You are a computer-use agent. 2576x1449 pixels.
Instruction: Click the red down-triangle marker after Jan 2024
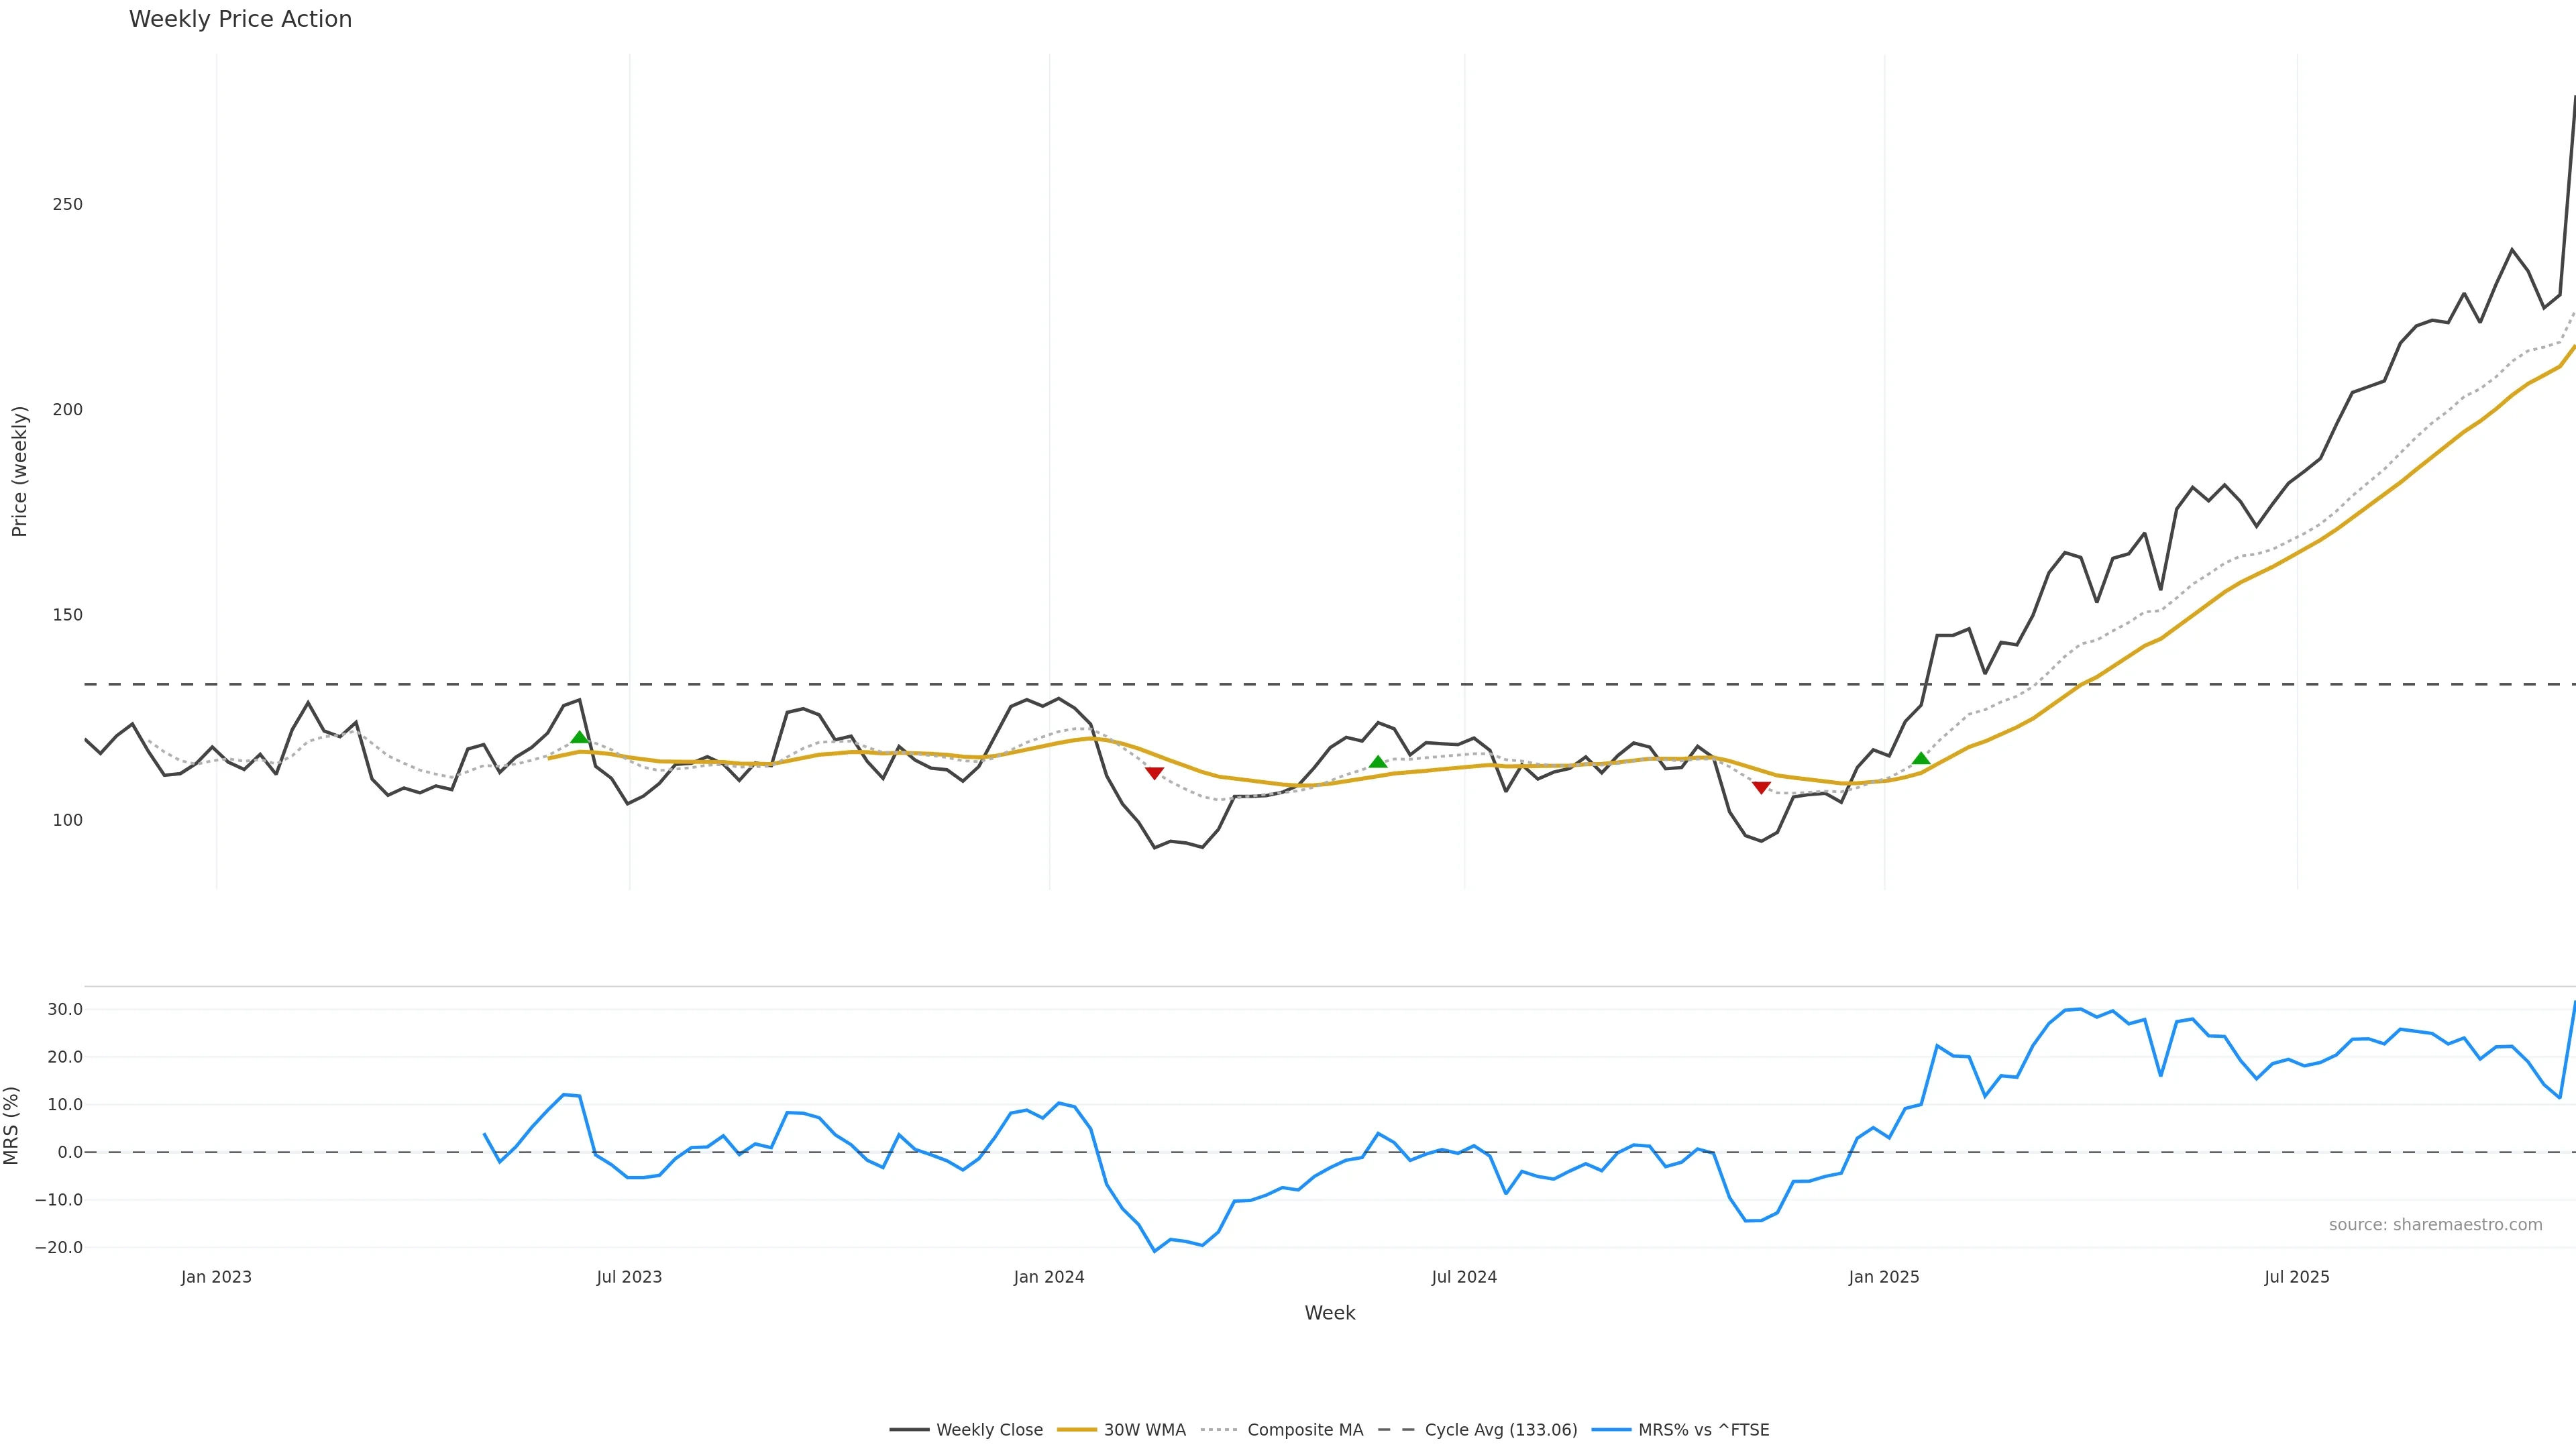[x=1154, y=773]
